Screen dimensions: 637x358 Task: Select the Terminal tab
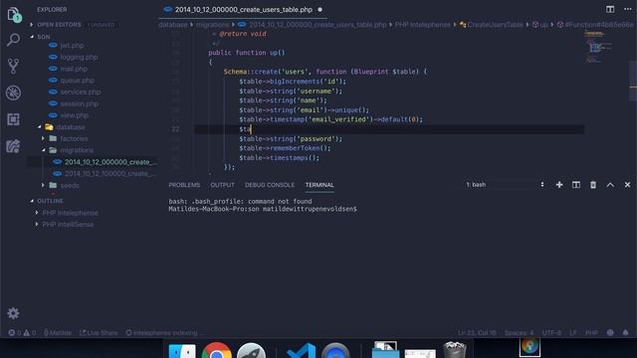319,185
